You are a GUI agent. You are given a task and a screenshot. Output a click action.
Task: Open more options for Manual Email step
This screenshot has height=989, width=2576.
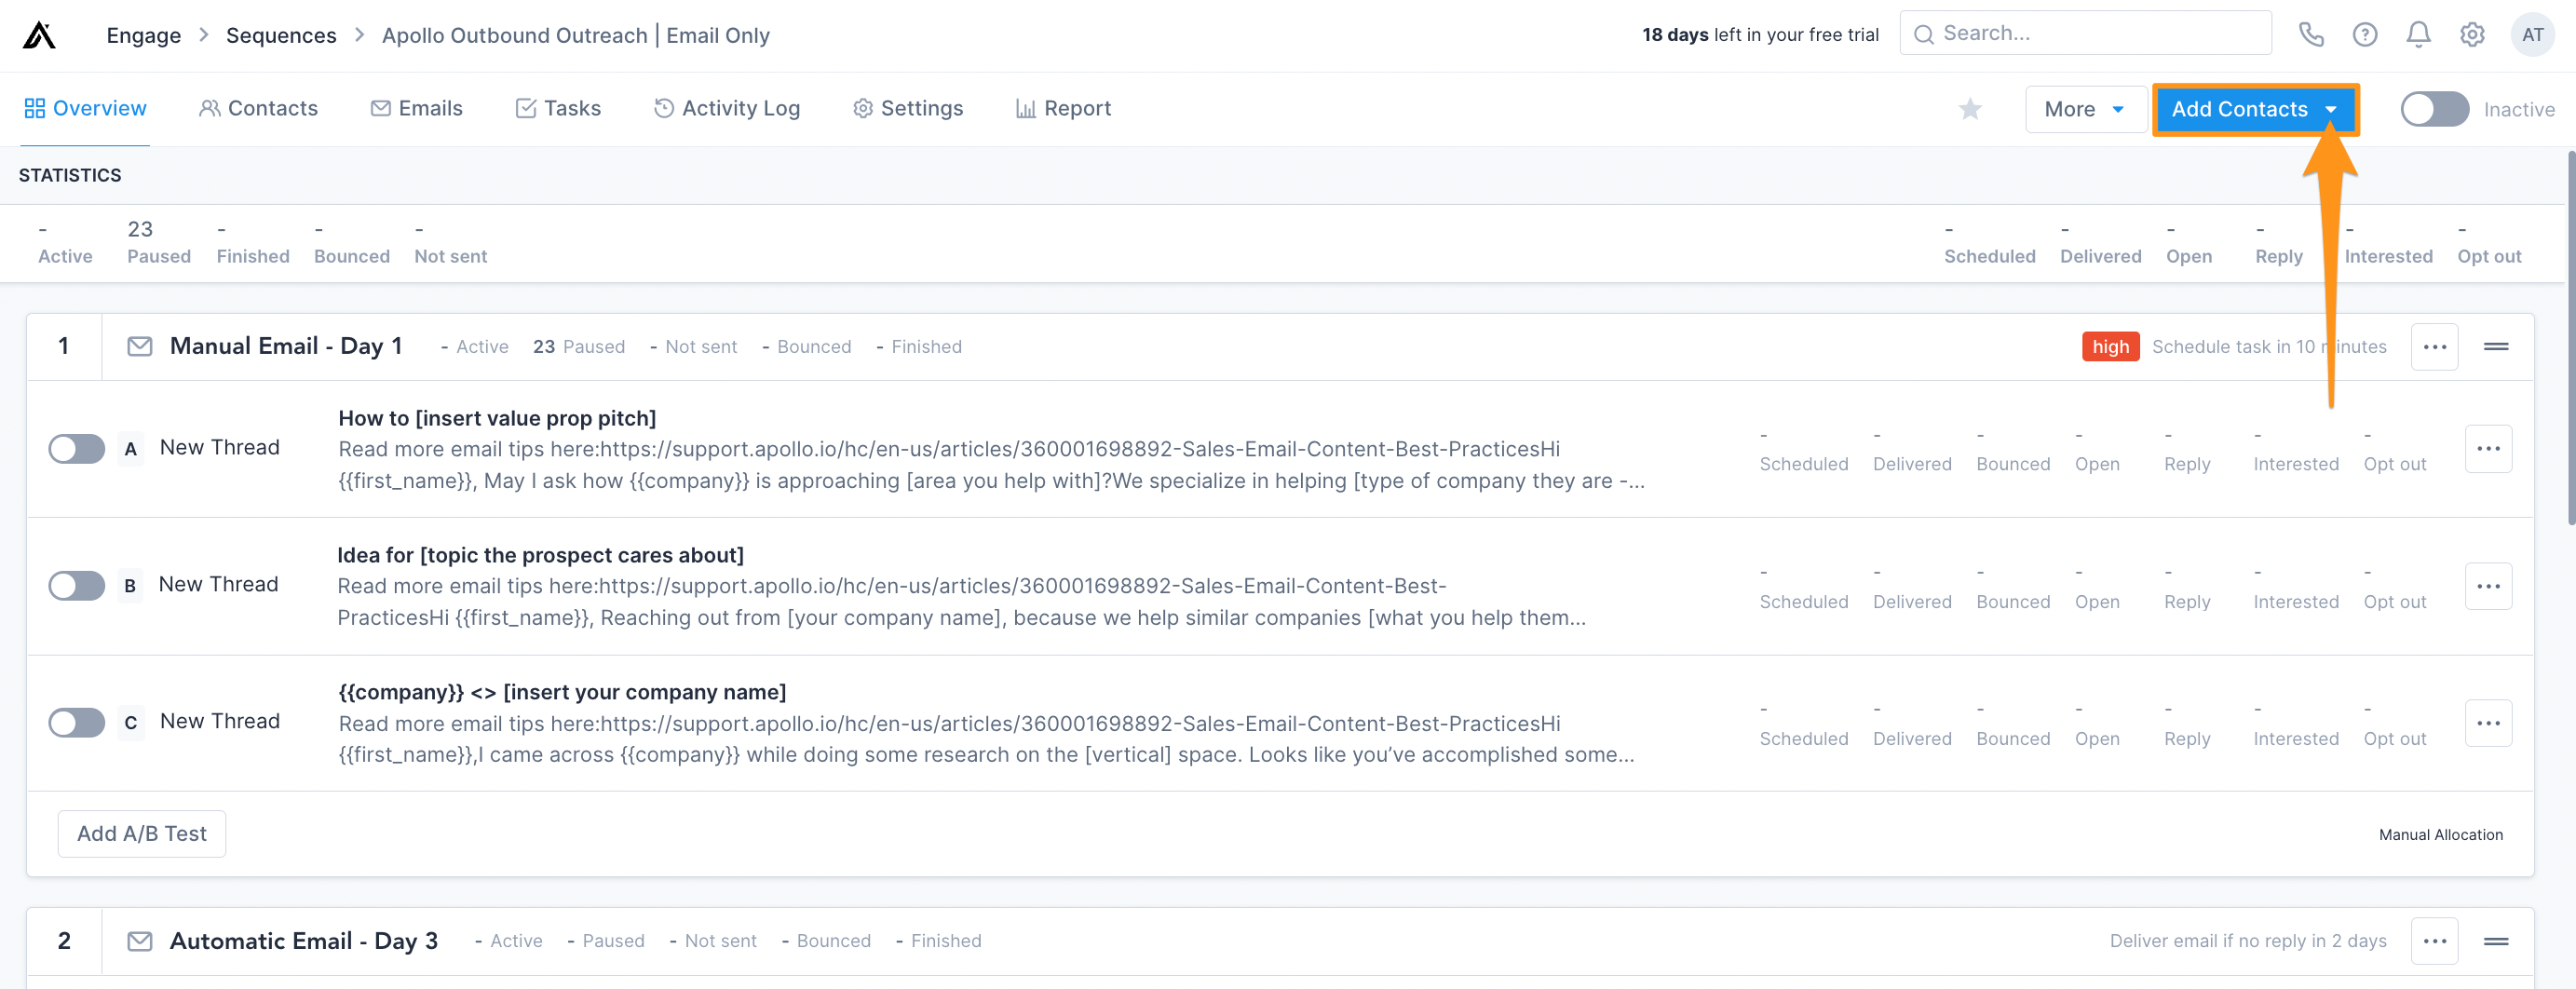(x=2434, y=347)
